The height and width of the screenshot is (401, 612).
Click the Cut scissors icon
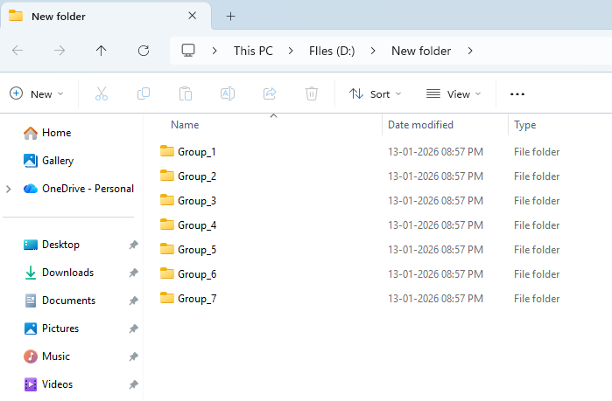pyautogui.click(x=102, y=93)
